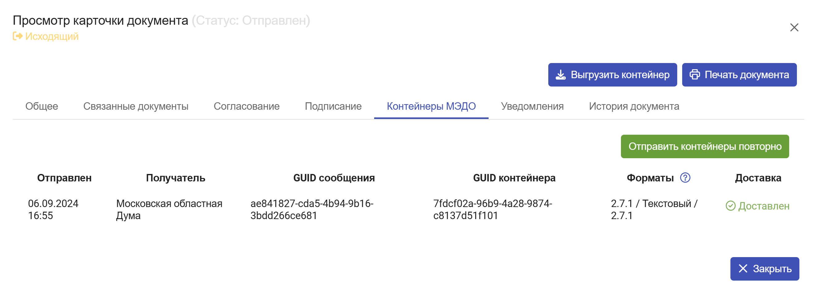Image resolution: width=817 pixels, height=288 pixels.
Task: Click the download icon on Выгрузить контейнер
Action: [x=560, y=75]
